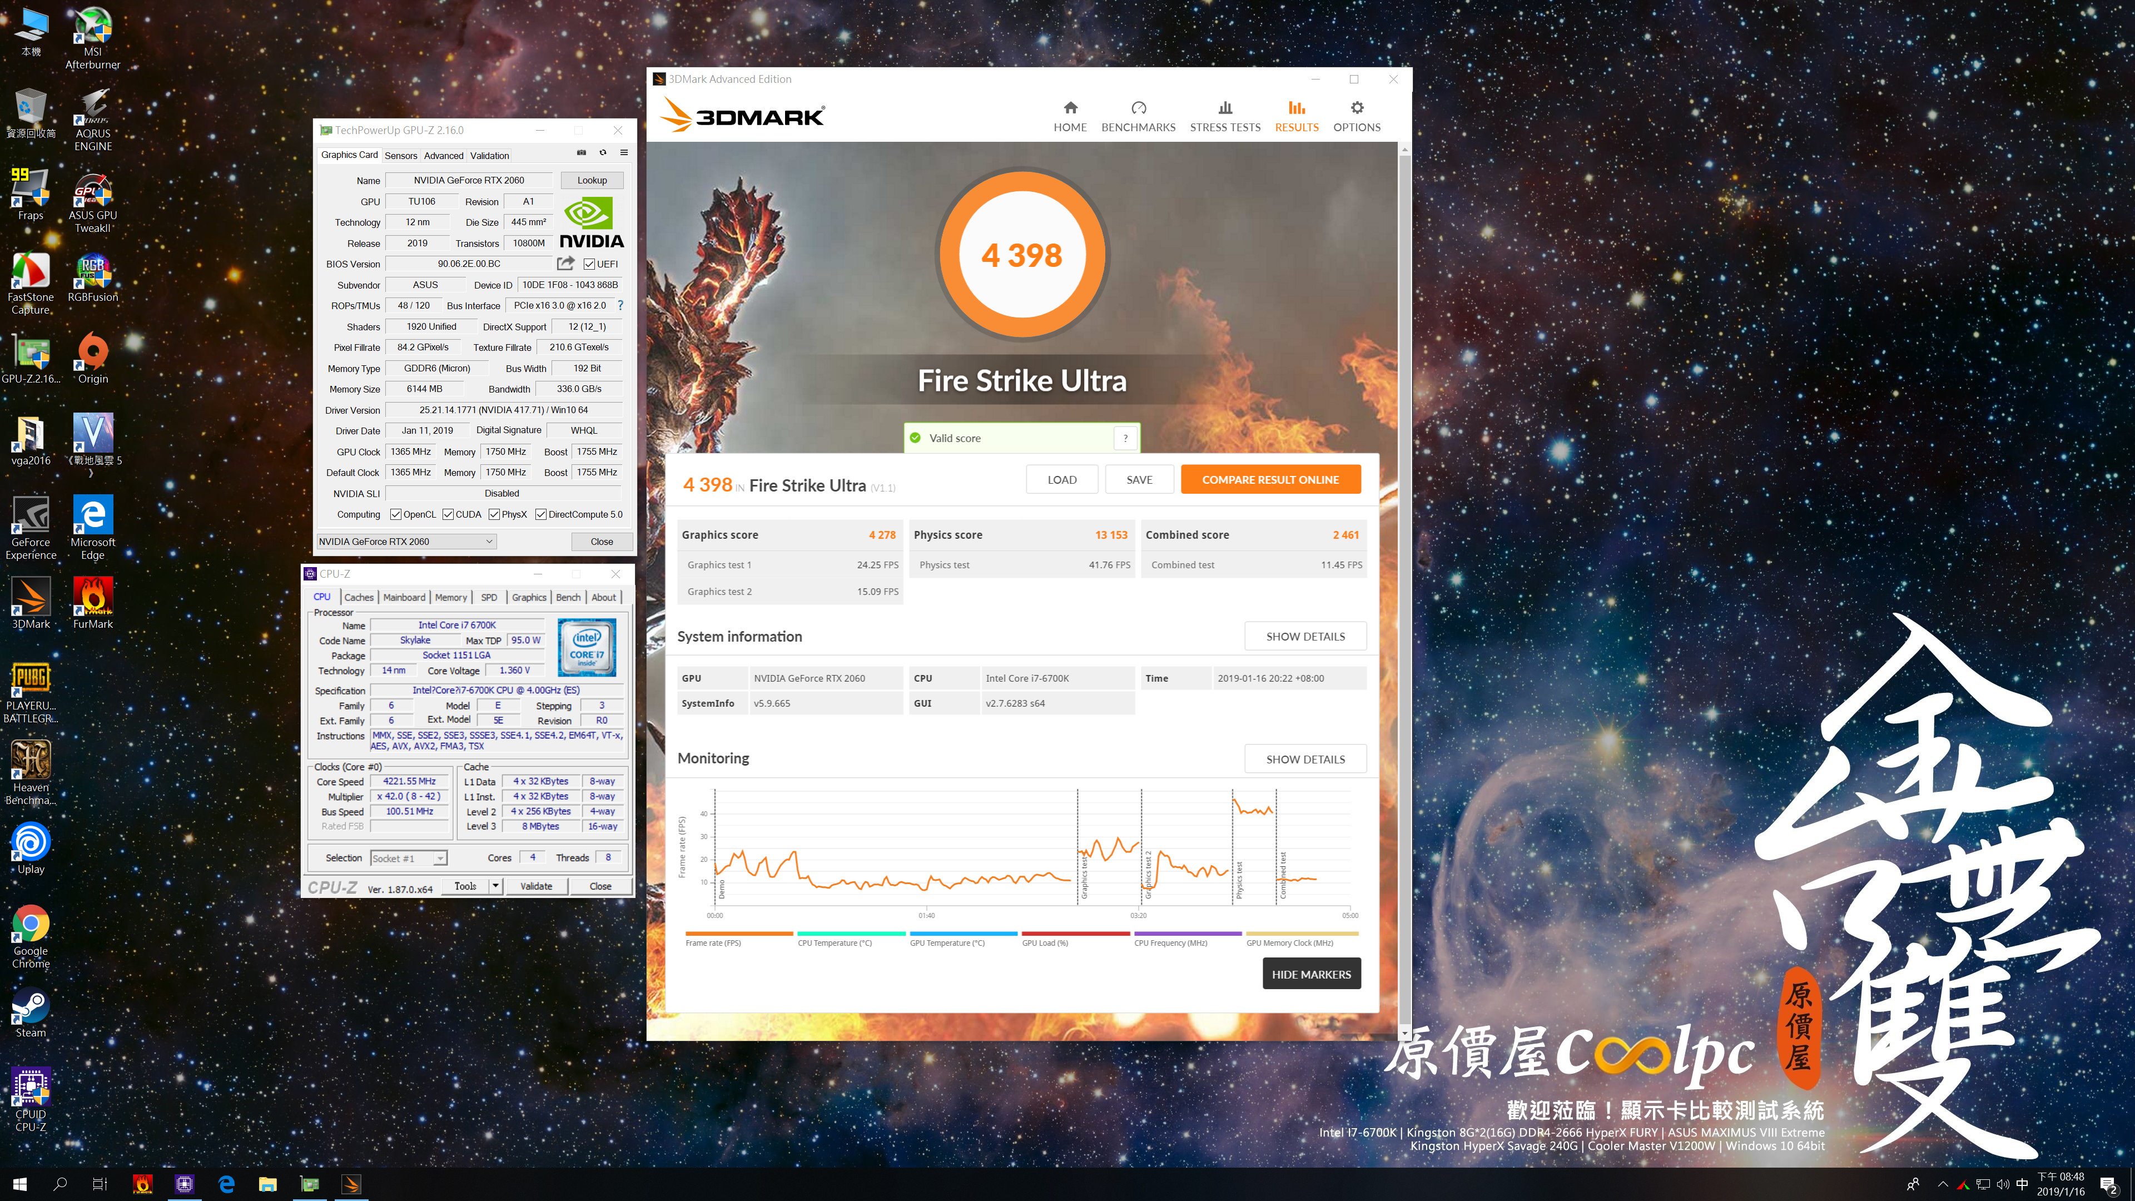This screenshot has height=1201, width=2135.
Task: Click the bus interface question mark
Action: [x=620, y=305]
